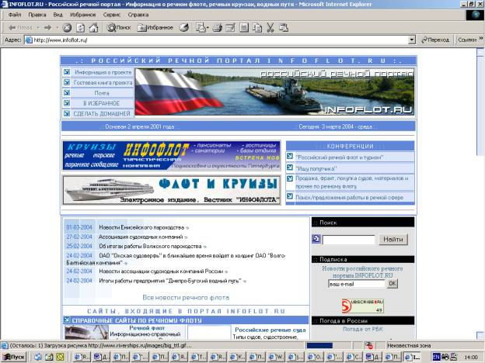Open news Об итогах работы Волжского пароходства
The image size is (485, 363).
point(150,247)
